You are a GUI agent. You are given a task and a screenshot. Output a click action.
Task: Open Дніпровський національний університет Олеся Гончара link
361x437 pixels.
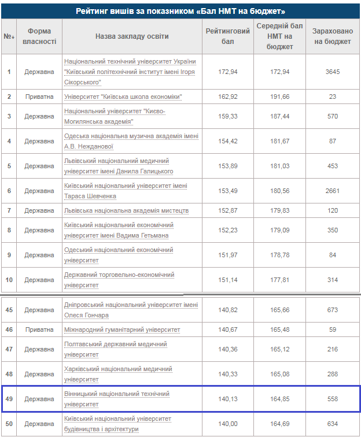tap(131, 310)
